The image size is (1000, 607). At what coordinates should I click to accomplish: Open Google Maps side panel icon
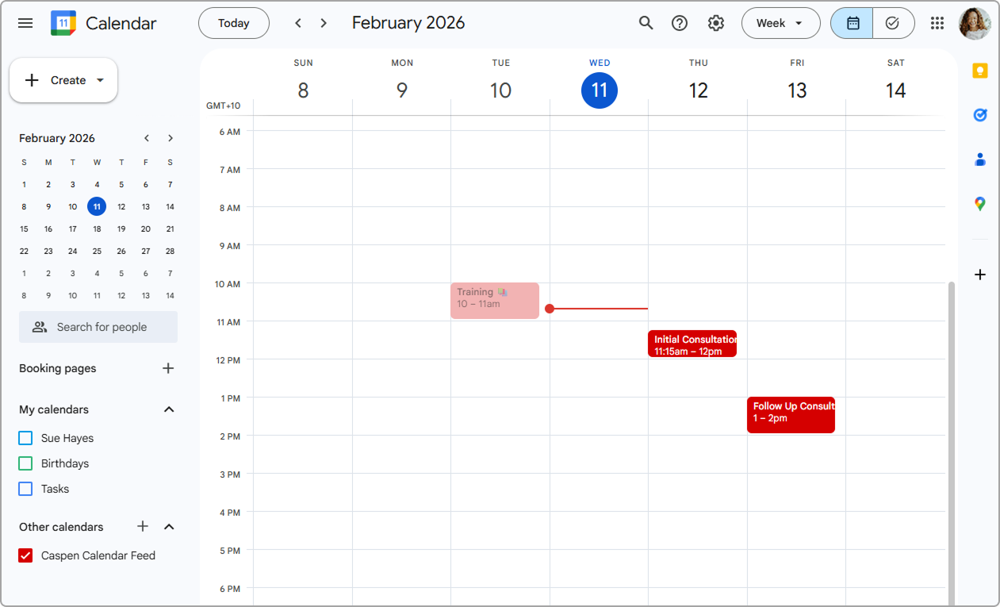tap(980, 204)
